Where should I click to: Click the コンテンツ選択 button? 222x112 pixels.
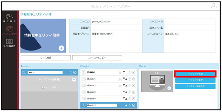pos(195,80)
